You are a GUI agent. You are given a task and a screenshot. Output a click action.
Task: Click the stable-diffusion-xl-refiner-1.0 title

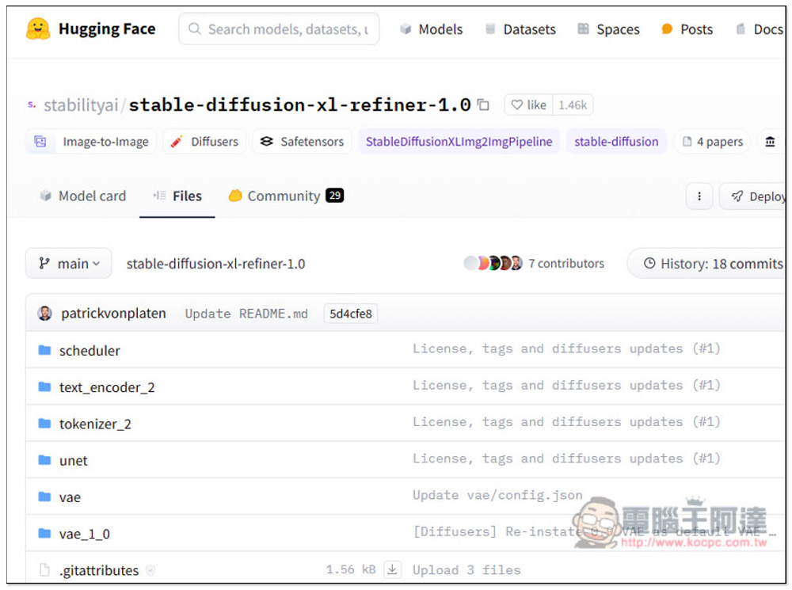click(x=299, y=105)
